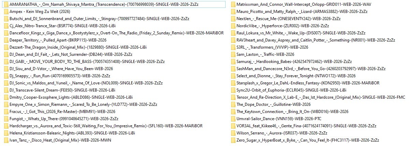Image resolution: width=409 pixels, height=146 pixels.
Task: Click folder icon for DJ_Dean Lets_Not_Surrender
Action: (6, 54)
